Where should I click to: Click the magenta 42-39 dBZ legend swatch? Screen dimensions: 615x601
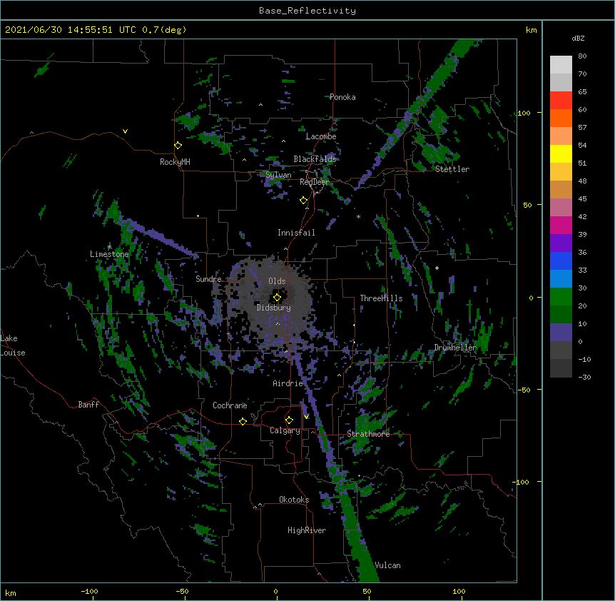[x=561, y=225]
